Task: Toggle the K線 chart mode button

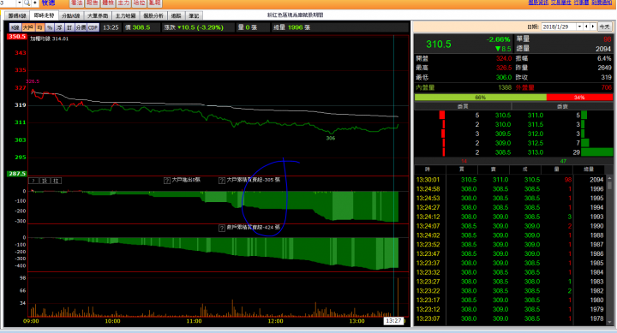Action: coord(15,27)
